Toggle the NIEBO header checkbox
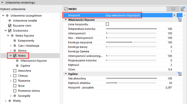The image size is (187, 104). coord(66,9)
